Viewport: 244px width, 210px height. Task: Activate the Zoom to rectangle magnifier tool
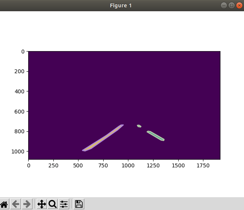tap(53, 204)
